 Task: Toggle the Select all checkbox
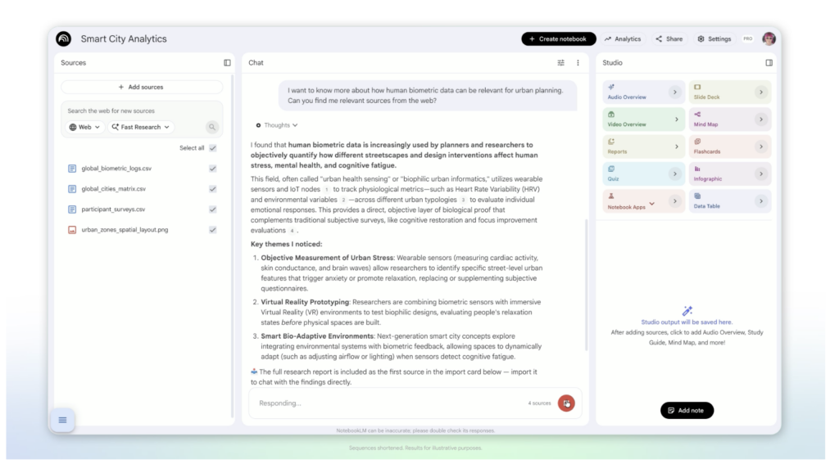(x=213, y=148)
